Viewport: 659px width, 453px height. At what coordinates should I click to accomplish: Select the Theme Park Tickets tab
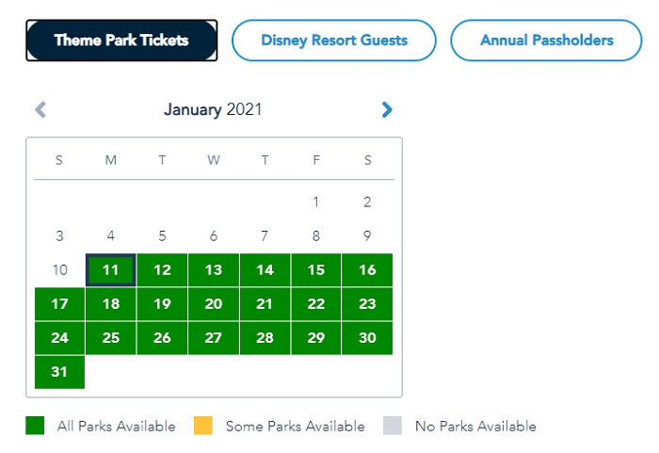click(121, 40)
